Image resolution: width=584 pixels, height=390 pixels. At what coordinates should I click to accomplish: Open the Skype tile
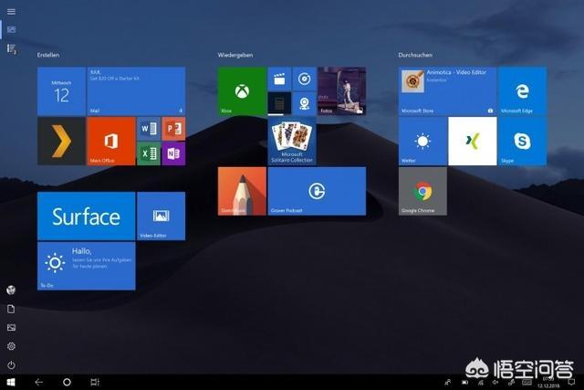point(522,141)
